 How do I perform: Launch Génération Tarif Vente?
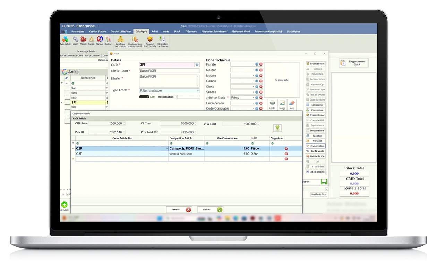click(x=162, y=42)
